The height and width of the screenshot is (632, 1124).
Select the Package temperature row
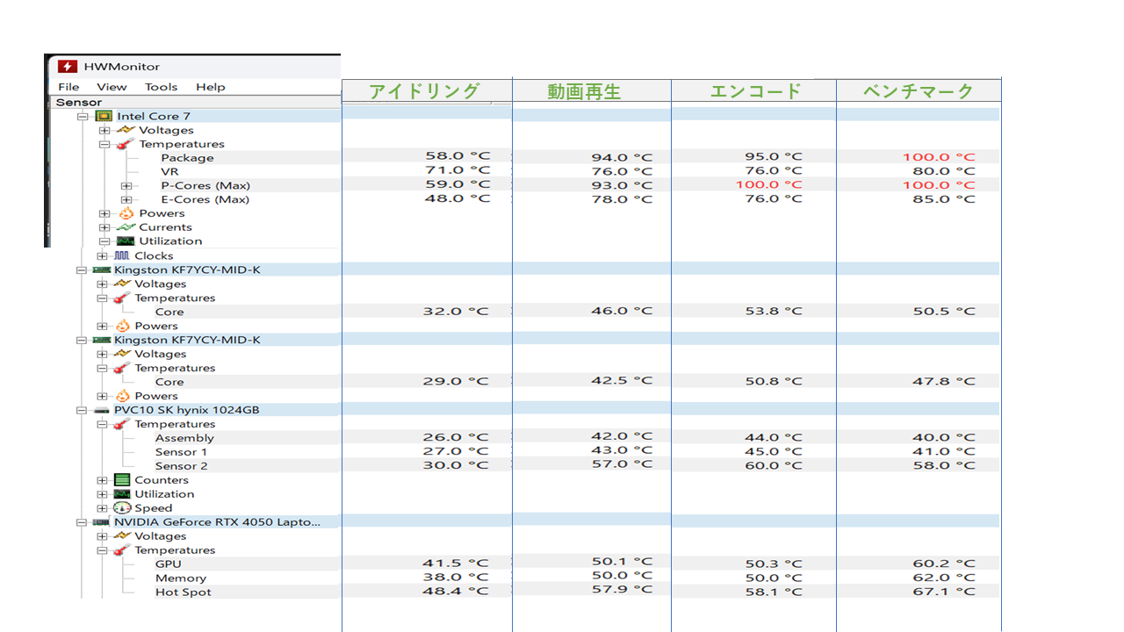(x=187, y=158)
